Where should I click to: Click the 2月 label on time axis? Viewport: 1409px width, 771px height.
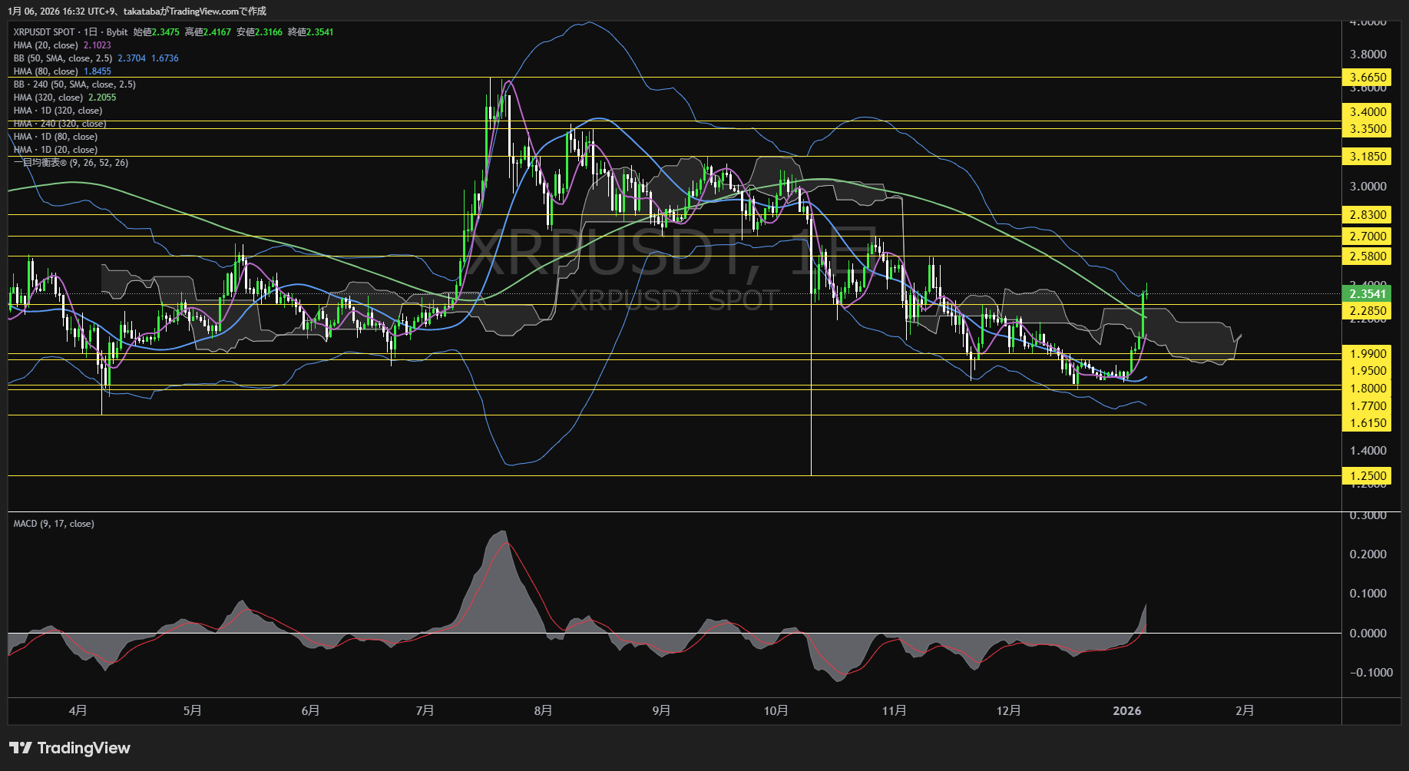1245,711
